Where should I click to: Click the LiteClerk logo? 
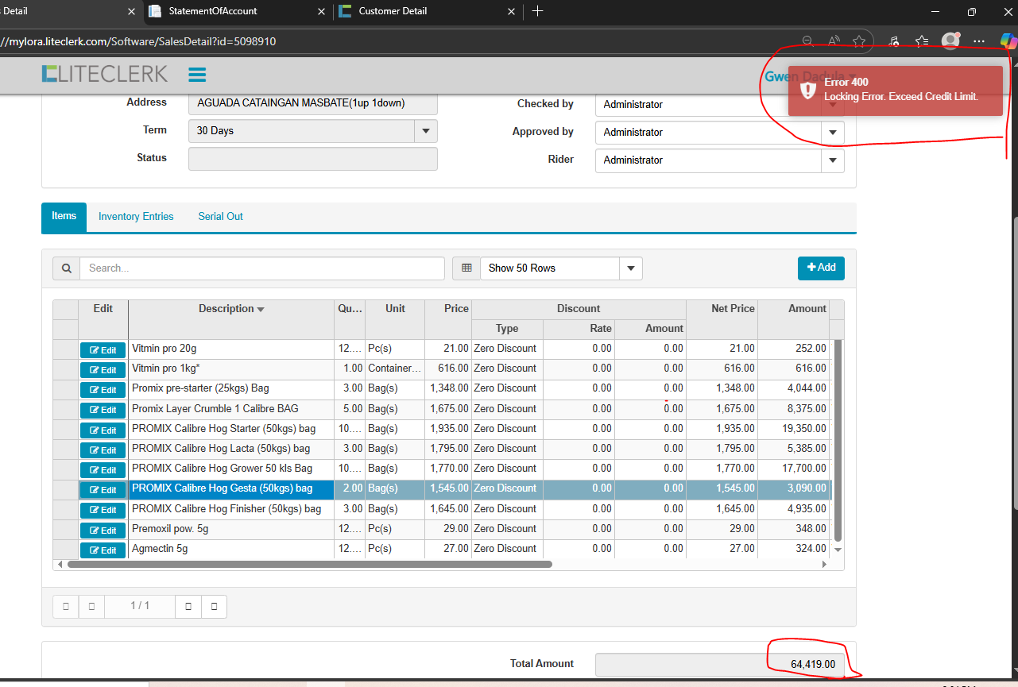pyautogui.click(x=105, y=74)
